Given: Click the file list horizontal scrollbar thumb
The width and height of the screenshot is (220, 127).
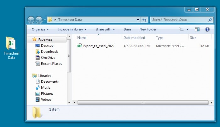Looking at the screenshot, I should tap(143, 103).
